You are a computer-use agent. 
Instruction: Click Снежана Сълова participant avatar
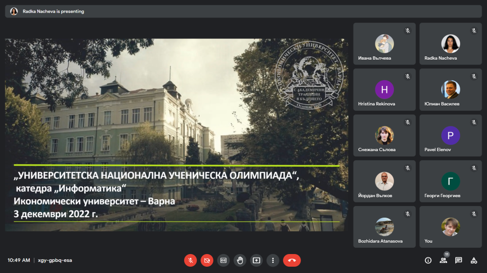tap(384, 136)
